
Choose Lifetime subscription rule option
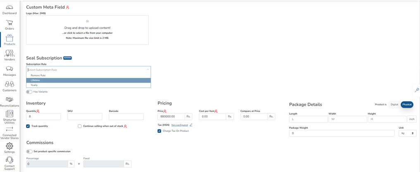88,80
